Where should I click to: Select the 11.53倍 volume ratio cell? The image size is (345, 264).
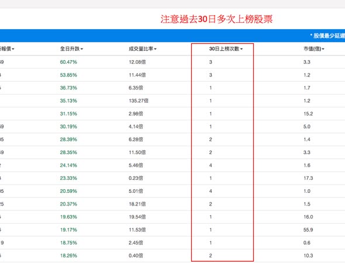click(137, 230)
